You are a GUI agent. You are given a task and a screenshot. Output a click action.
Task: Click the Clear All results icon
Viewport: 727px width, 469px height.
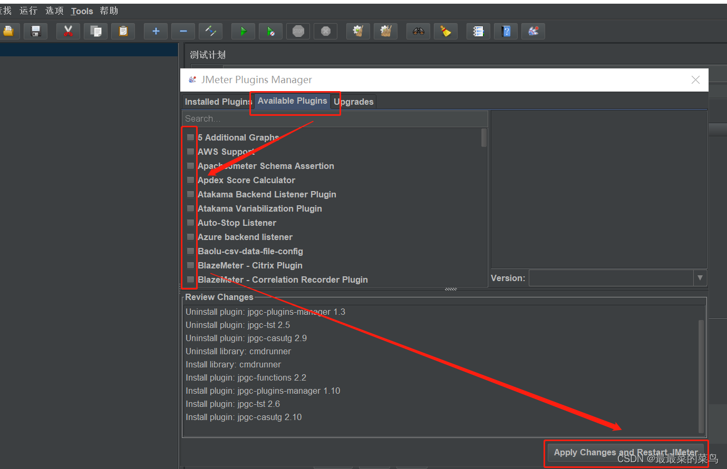[x=385, y=32]
